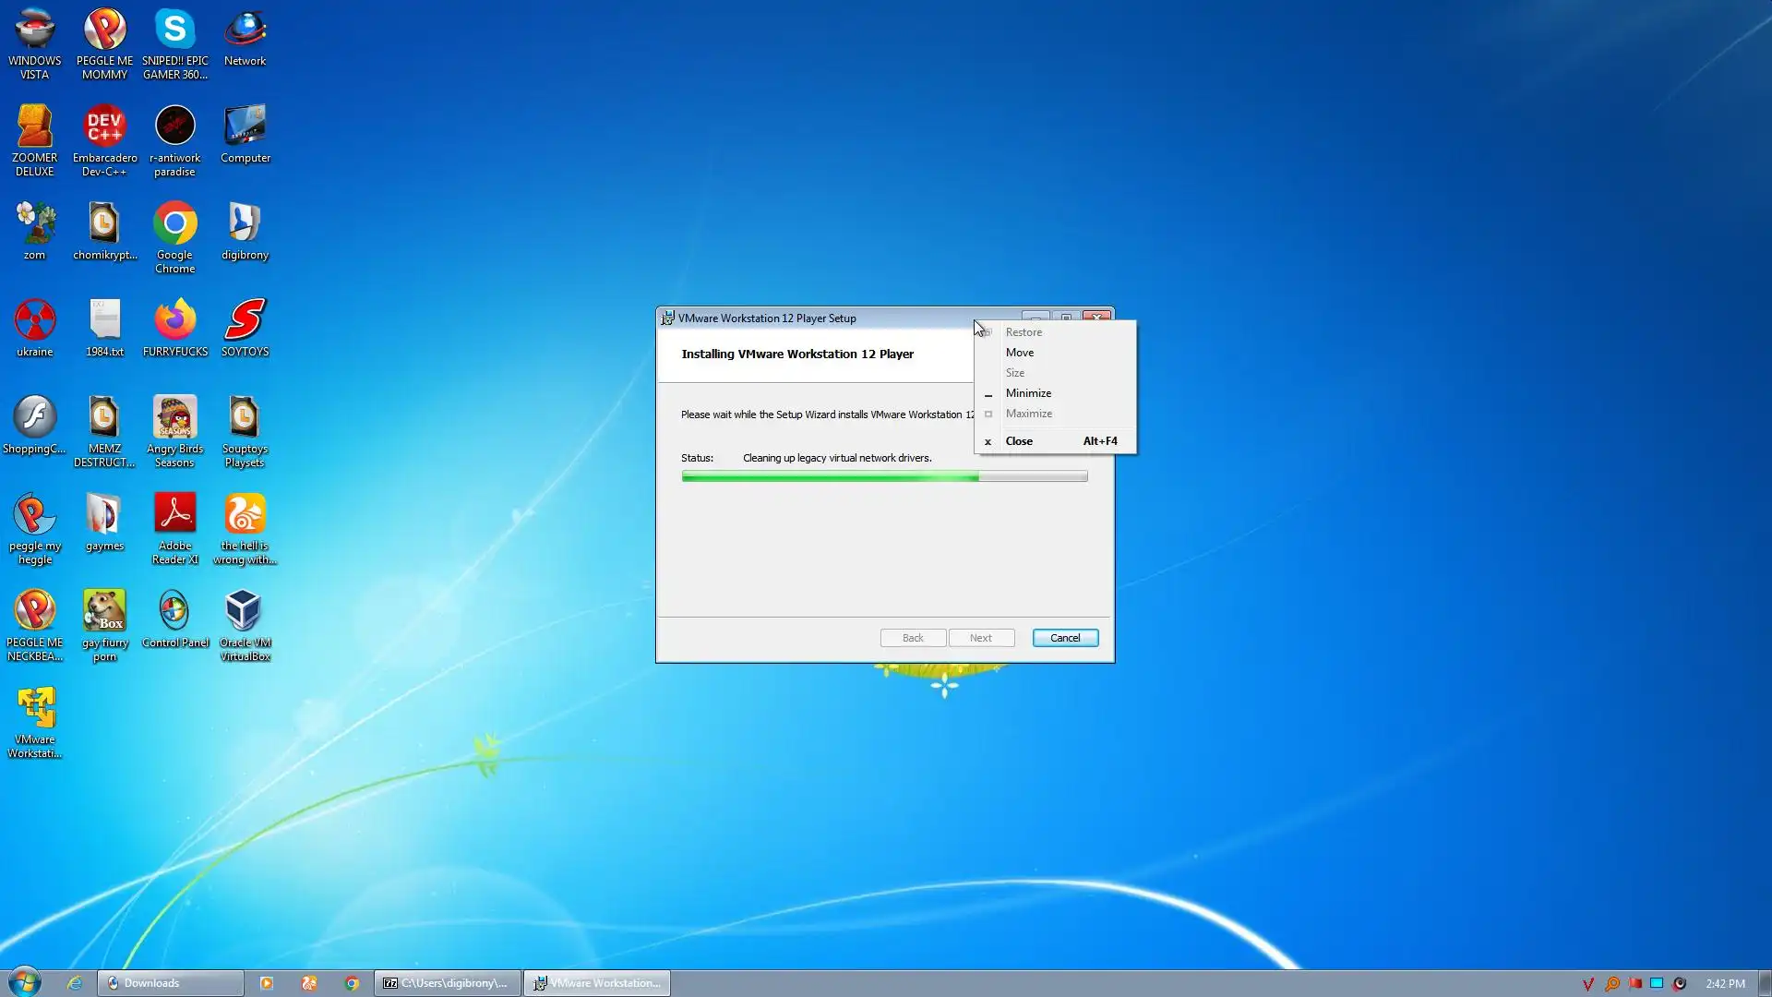Select Minimize in the window context menu
The height and width of the screenshot is (997, 1772).
tap(1028, 393)
